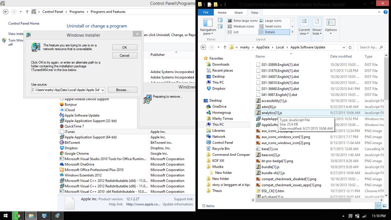Select Marky Tomas user folder in navigation pane
Image resolution: width=391 pixels, height=220 pixels.
pyautogui.click(x=222, y=119)
